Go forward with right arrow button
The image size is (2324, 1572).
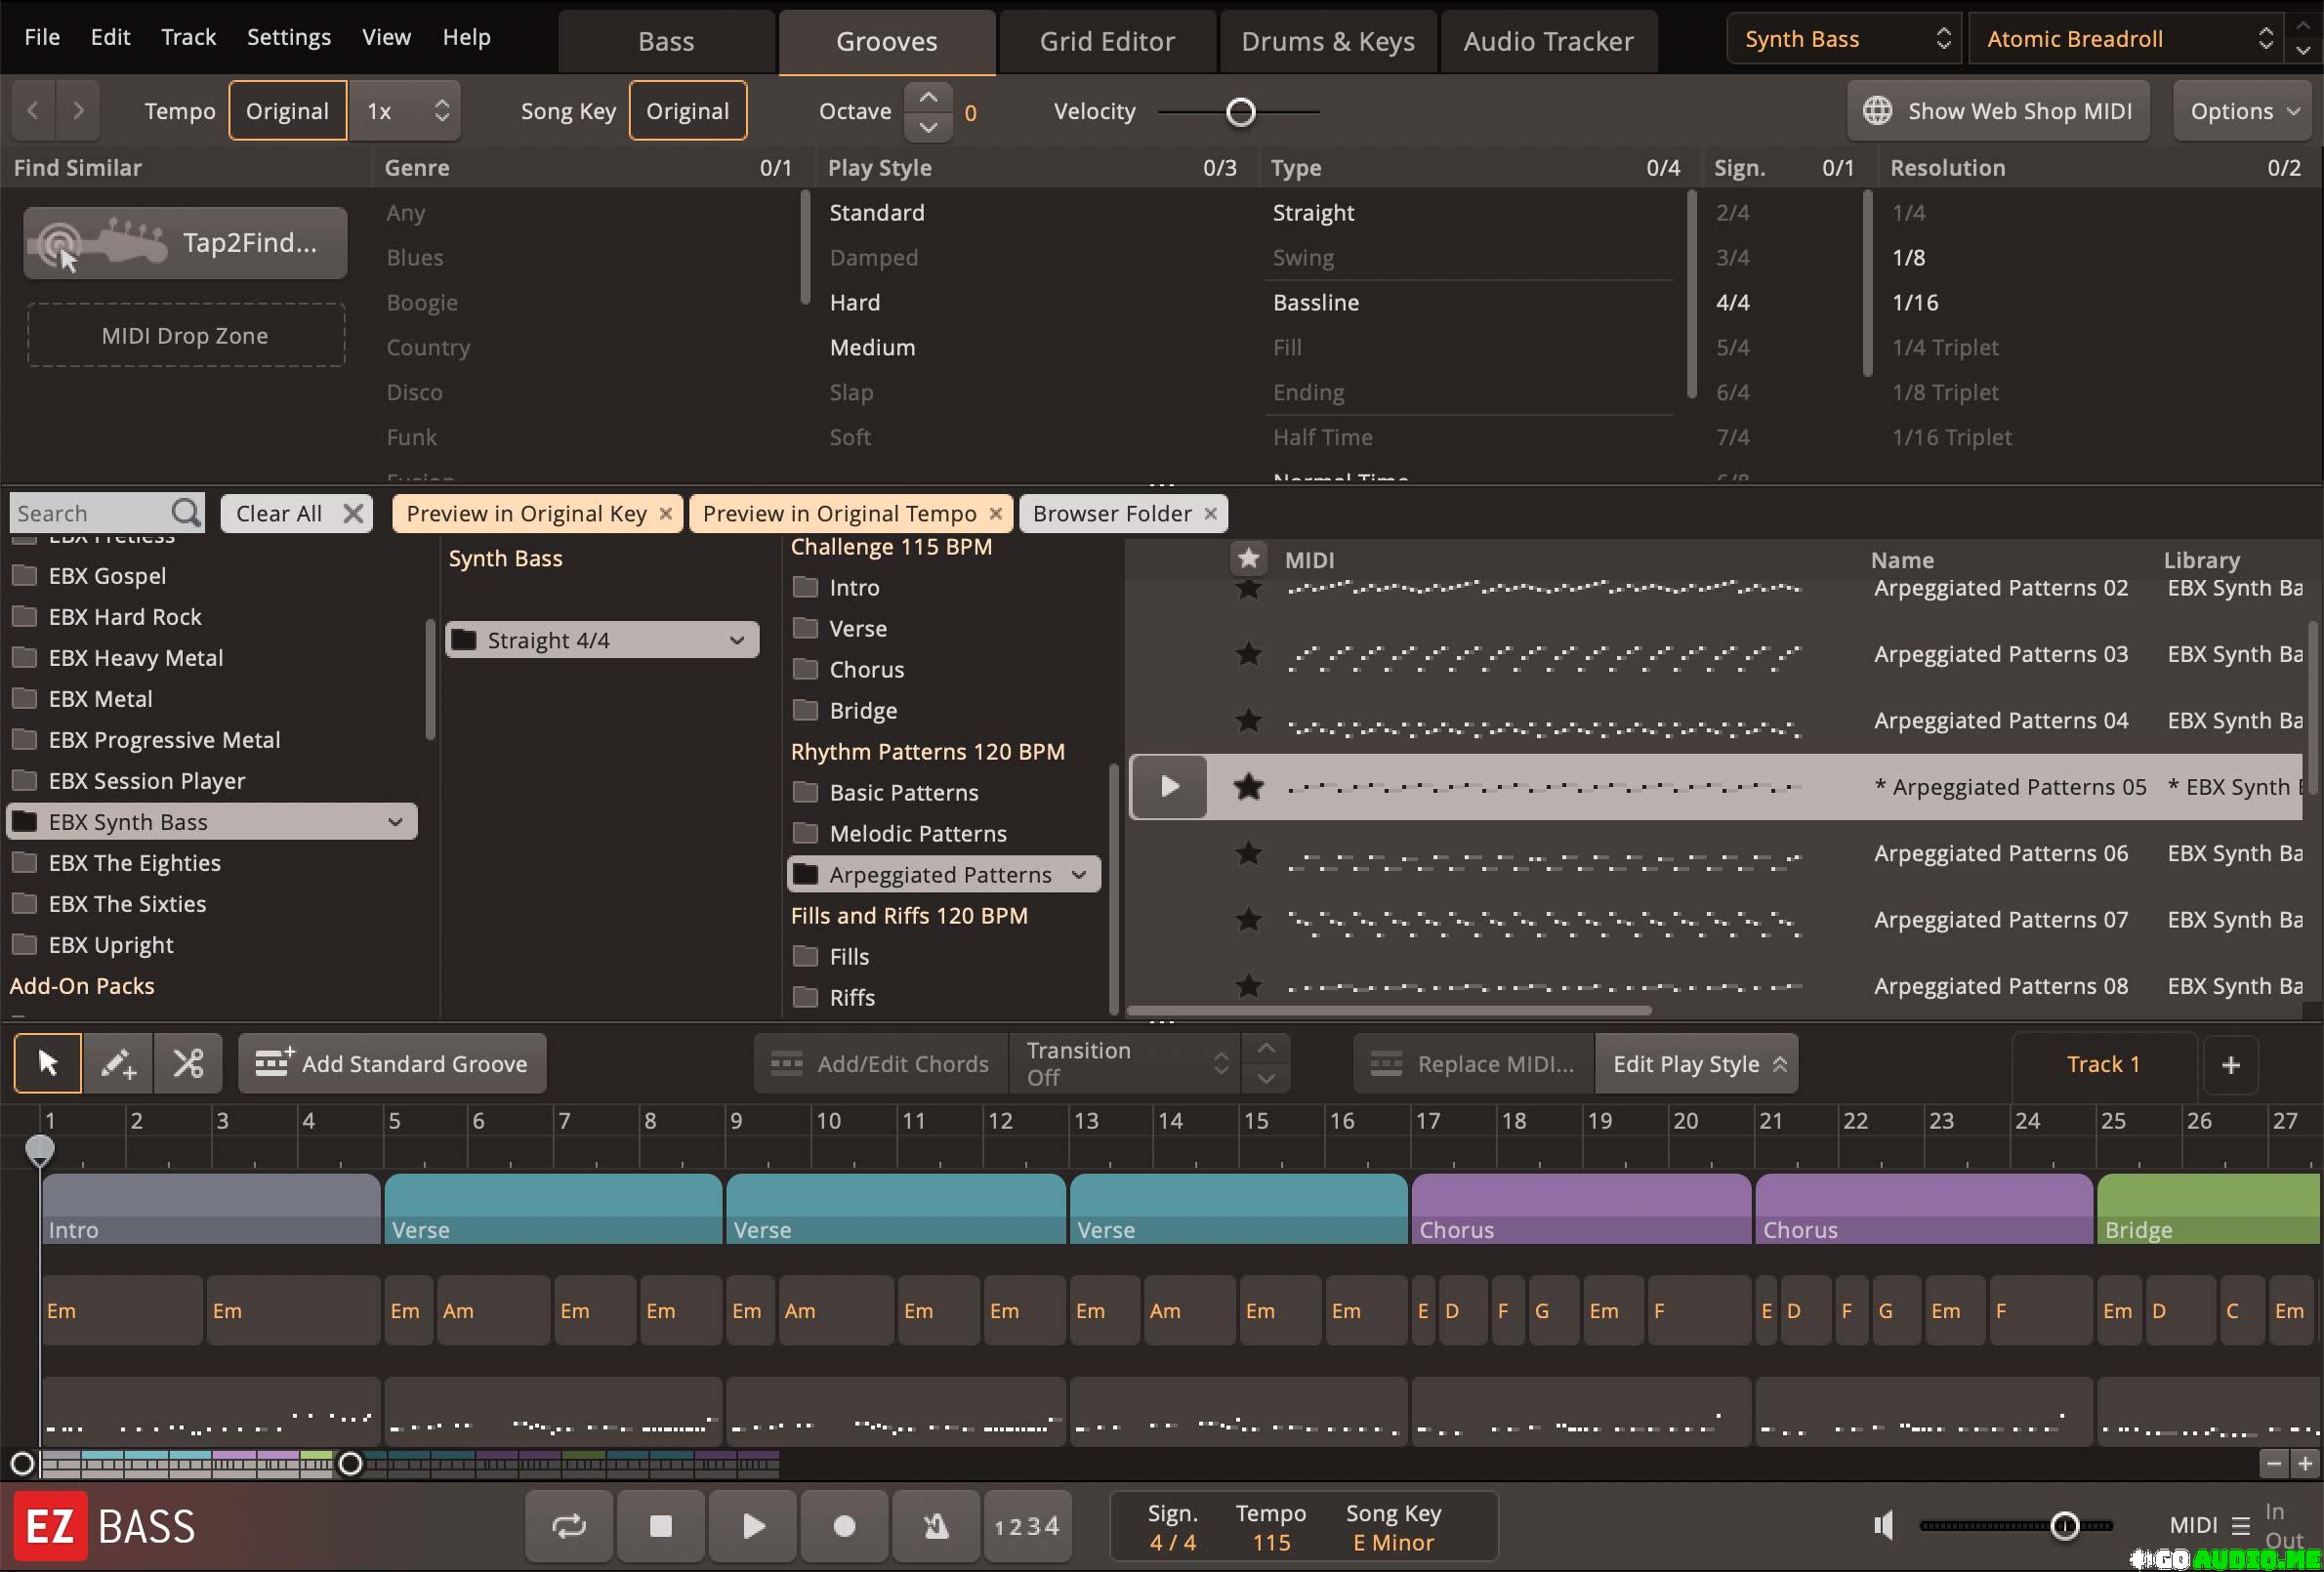[78, 110]
